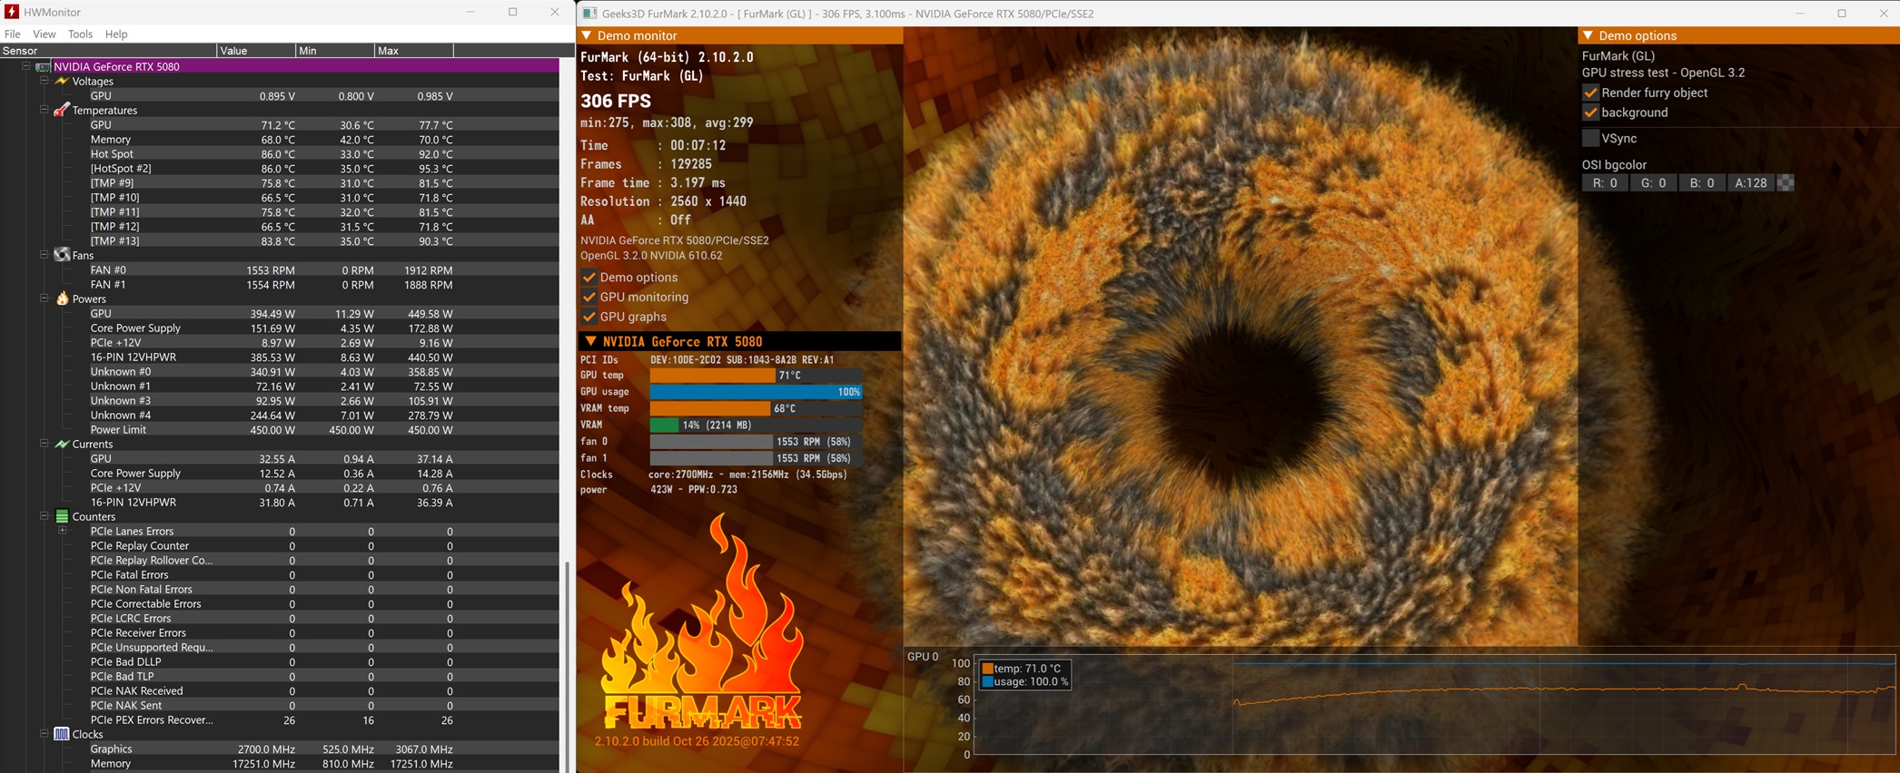Open the View menu in HWMonitor

pyautogui.click(x=44, y=34)
